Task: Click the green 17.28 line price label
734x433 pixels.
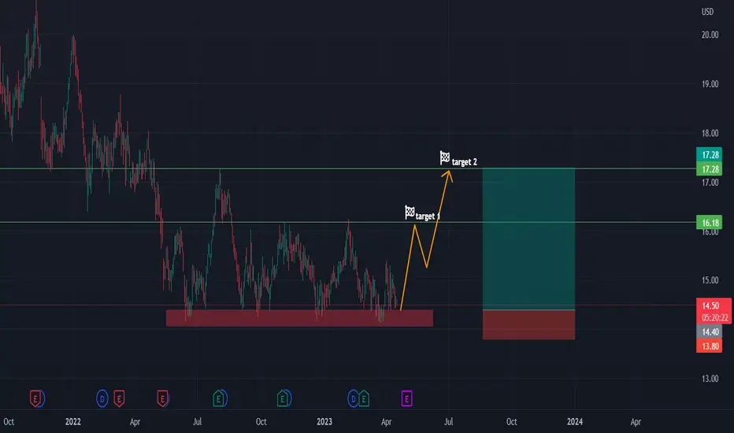Action: [709, 169]
